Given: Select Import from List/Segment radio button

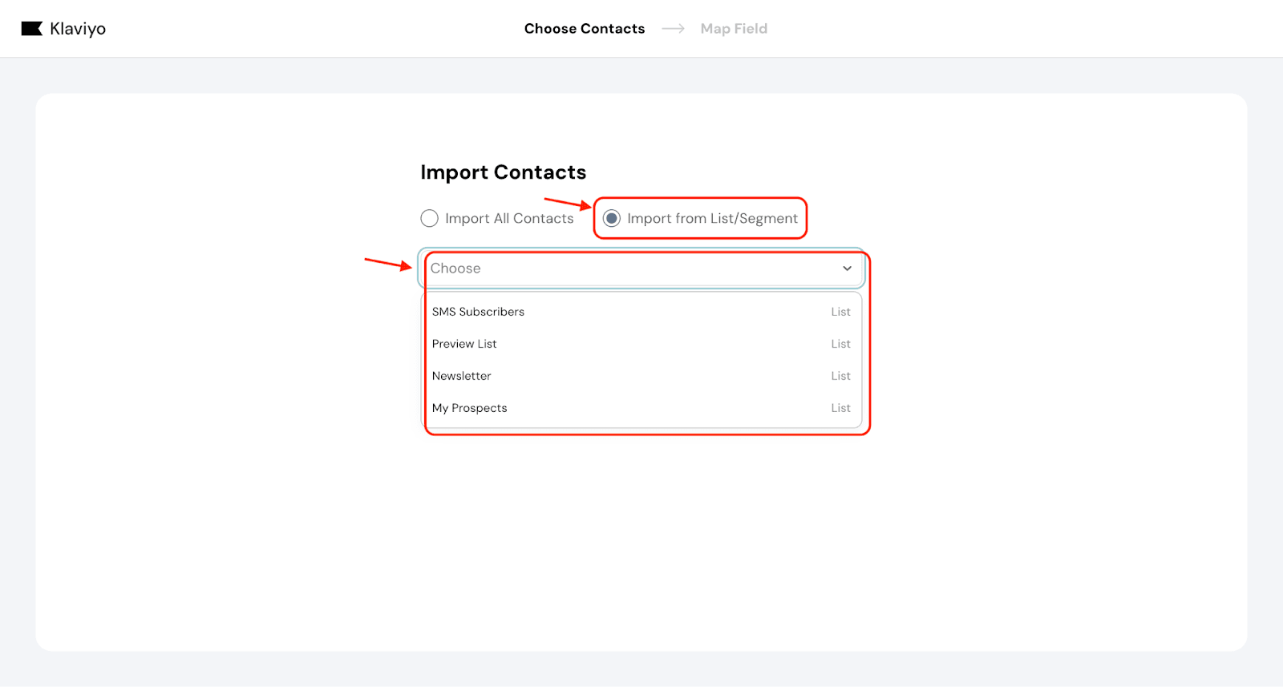Looking at the screenshot, I should [612, 218].
